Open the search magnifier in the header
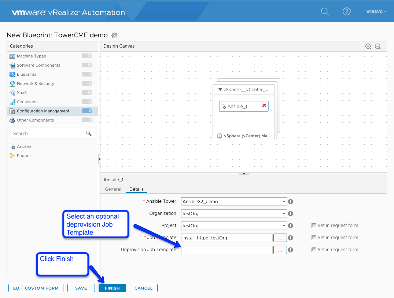This screenshot has height=298, width=394. click(x=325, y=12)
